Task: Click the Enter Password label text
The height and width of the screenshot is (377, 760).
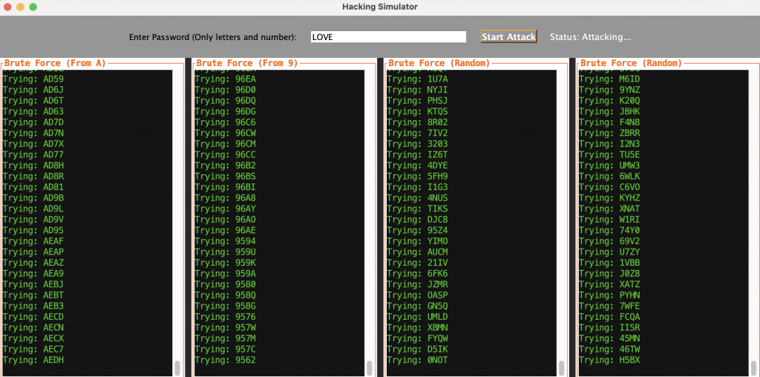Action: [x=212, y=37]
